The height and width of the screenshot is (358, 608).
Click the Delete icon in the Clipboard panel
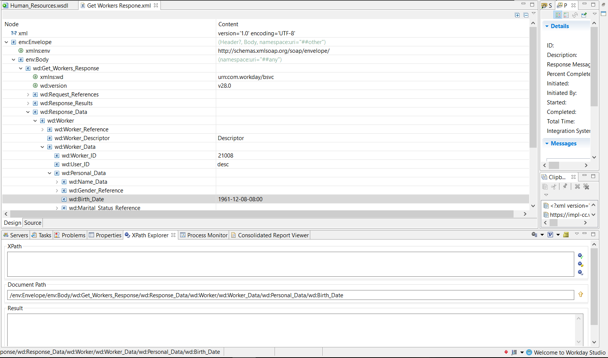point(577,186)
